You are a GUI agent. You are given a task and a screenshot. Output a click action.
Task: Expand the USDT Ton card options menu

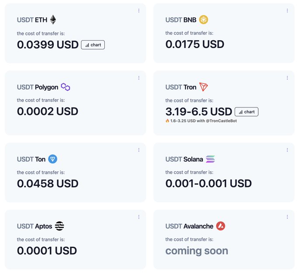(x=139, y=150)
